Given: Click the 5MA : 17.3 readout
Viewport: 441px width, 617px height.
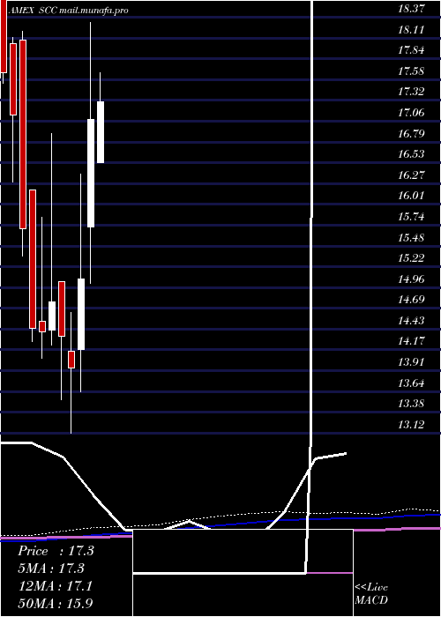Looking at the screenshot, I should pyautogui.click(x=52, y=569).
